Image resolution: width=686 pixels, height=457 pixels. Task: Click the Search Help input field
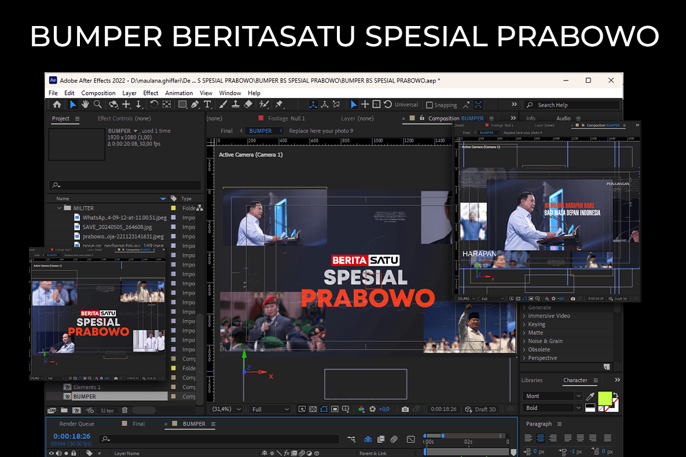click(573, 105)
